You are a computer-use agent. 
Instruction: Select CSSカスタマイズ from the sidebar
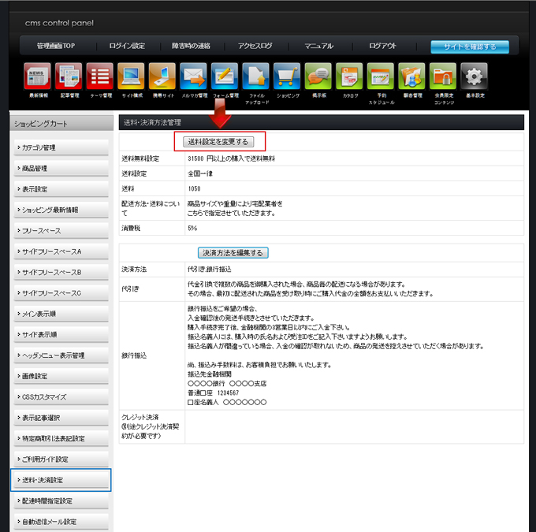click(x=60, y=397)
